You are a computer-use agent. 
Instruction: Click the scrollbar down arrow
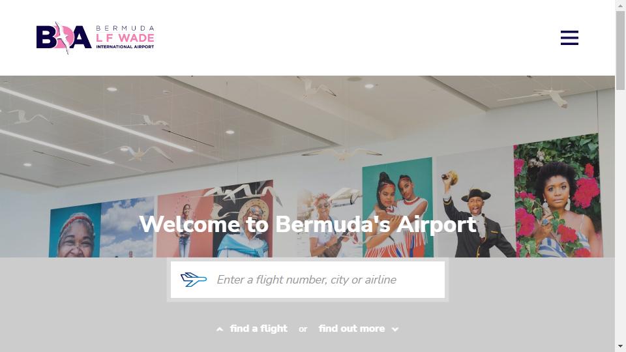click(x=620, y=346)
